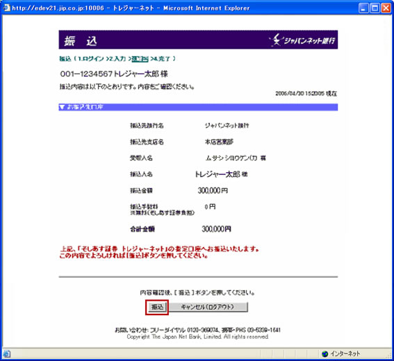Click the 振込 transfer button

click(157, 307)
